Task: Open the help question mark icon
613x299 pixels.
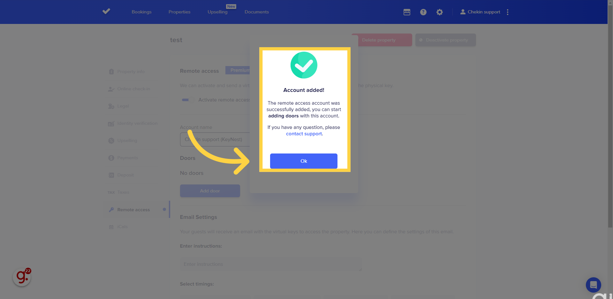Action: [423, 12]
